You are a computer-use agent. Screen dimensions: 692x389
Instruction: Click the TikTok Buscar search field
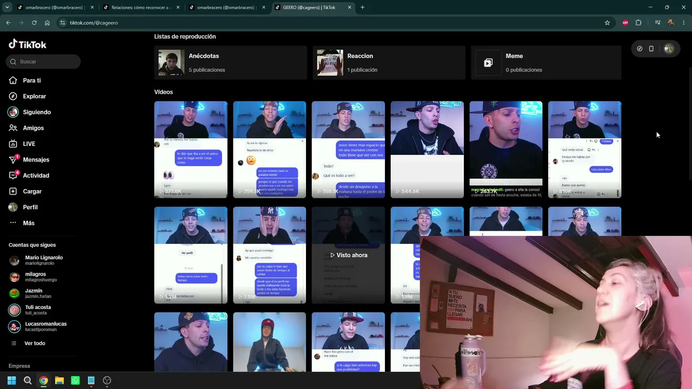coord(44,62)
